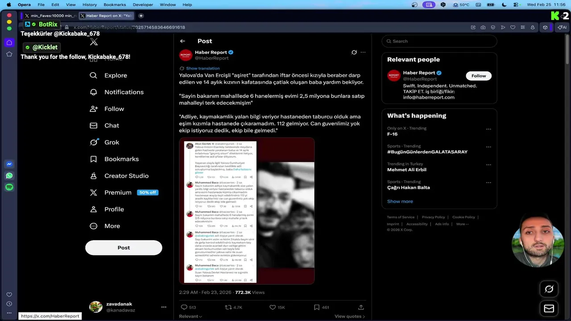This screenshot has height=321, width=571.
Task: Open View quotes link
Action: pos(350,316)
